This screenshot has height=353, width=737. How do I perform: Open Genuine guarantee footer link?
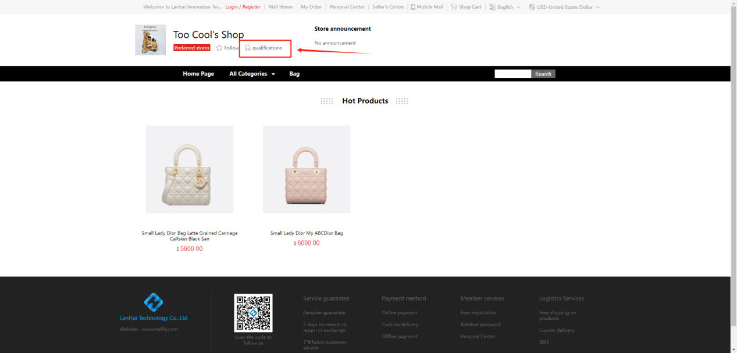324,313
